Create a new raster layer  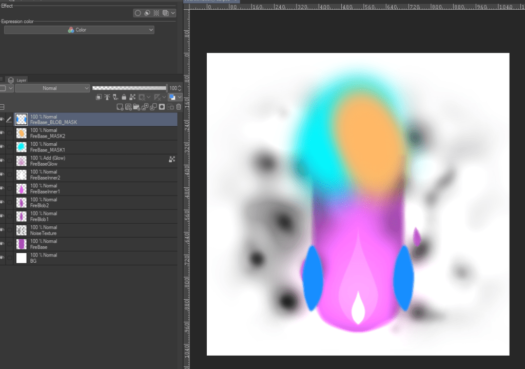tap(120, 107)
